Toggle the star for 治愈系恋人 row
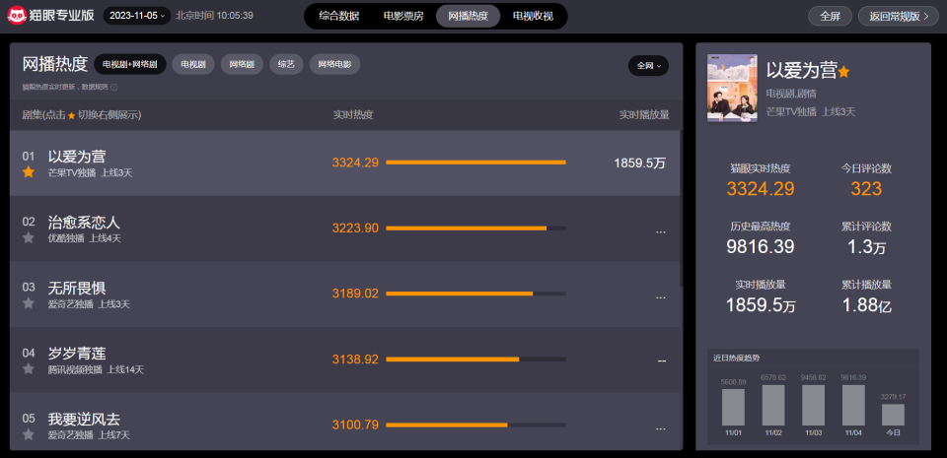 [x=29, y=237]
